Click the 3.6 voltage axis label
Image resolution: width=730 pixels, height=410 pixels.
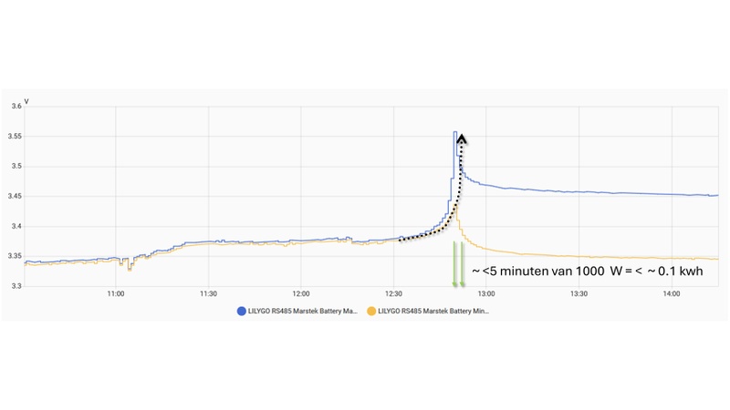16,107
